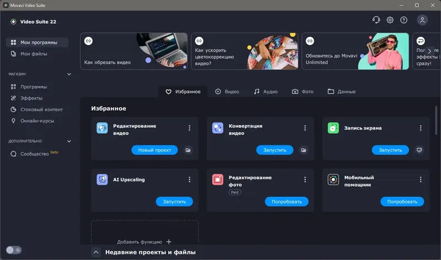This screenshot has height=260, width=441.
Task: Switch to Аудио tab
Action: point(266,91)
